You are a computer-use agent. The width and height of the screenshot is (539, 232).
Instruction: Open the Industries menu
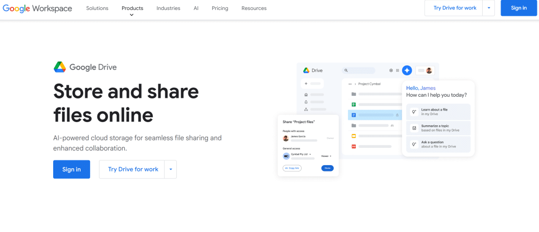coord(168,8)
